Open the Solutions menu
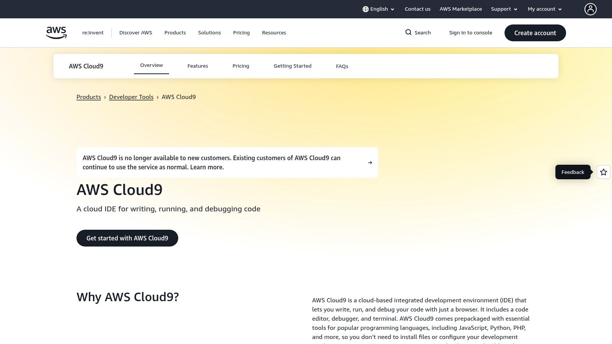The image size is (612, 344). (209, 32)
